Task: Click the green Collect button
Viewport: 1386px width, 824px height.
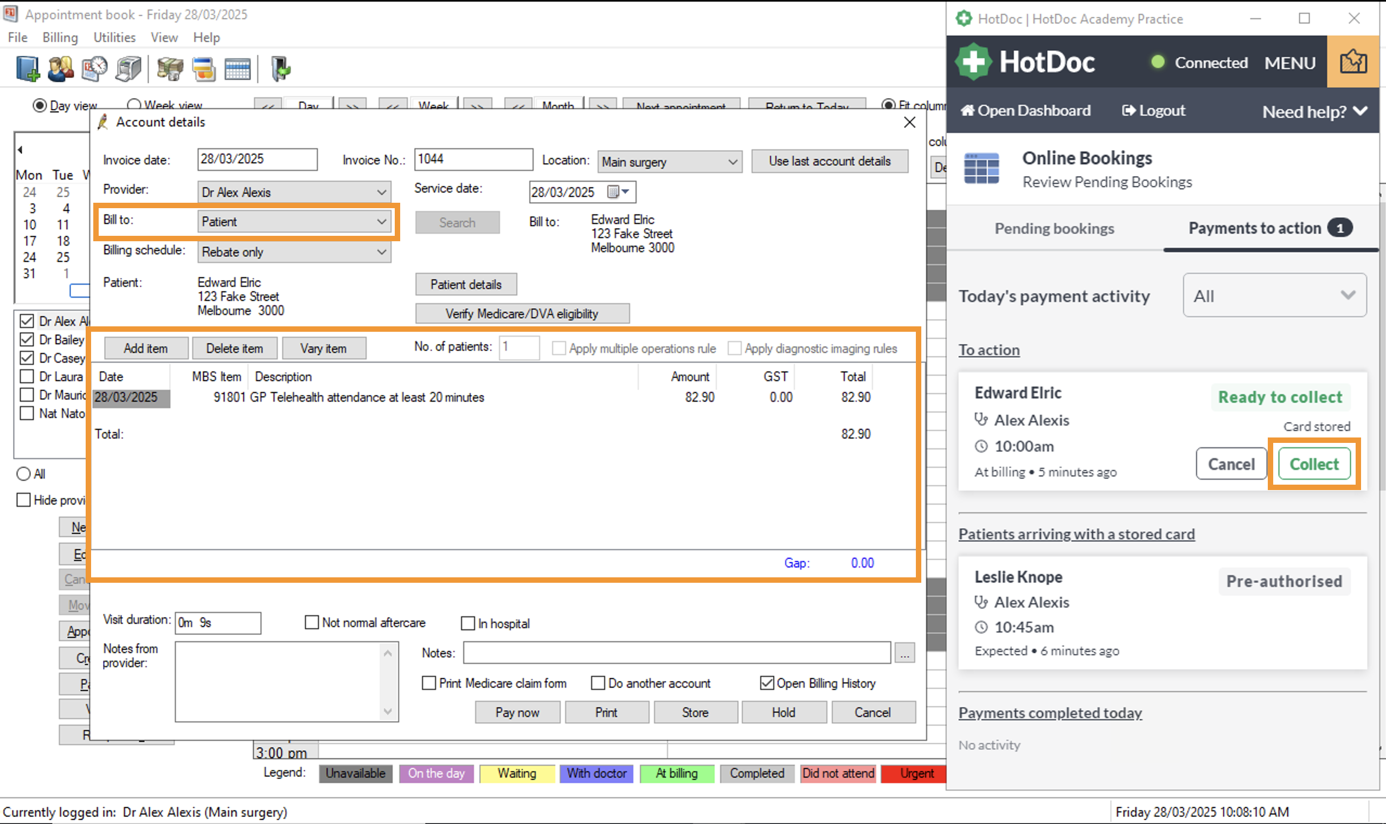Action: pos(1314,463)
